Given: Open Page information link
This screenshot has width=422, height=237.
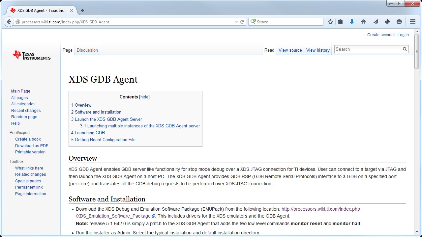Looking at the screenshot, I should point(31,194).
